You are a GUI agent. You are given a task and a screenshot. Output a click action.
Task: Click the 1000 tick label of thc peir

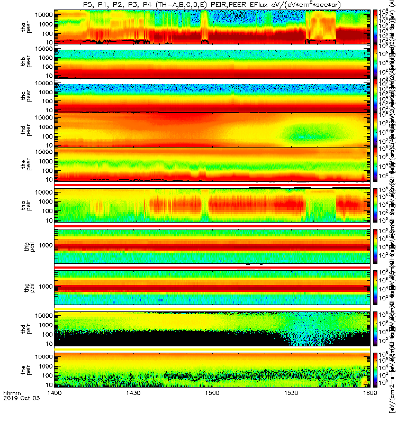click(x=46, y=287)
